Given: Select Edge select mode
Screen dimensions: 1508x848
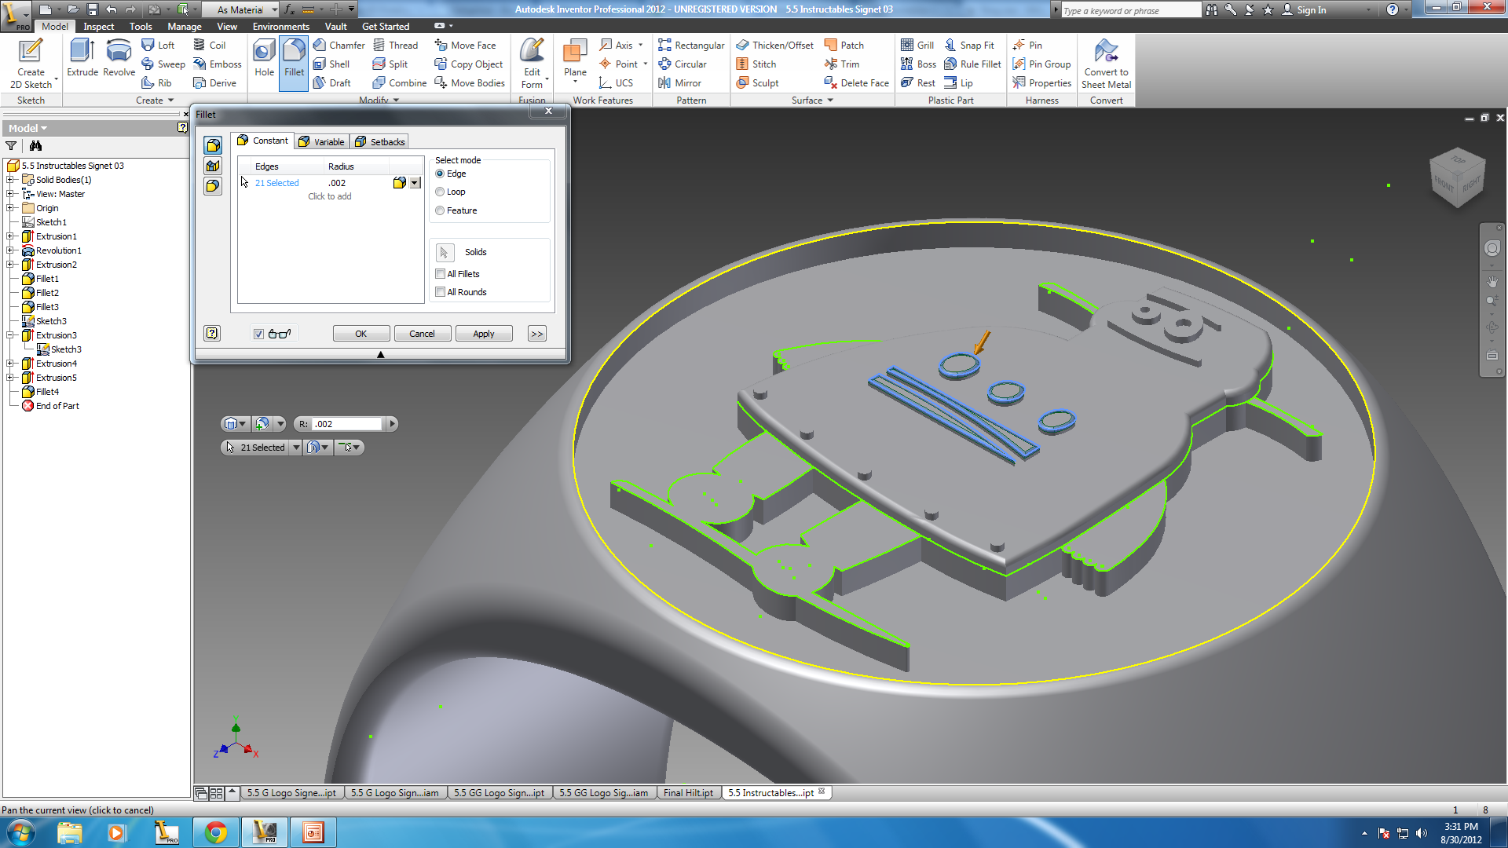Looking at the screenshot, I should (x=440, y=174).
